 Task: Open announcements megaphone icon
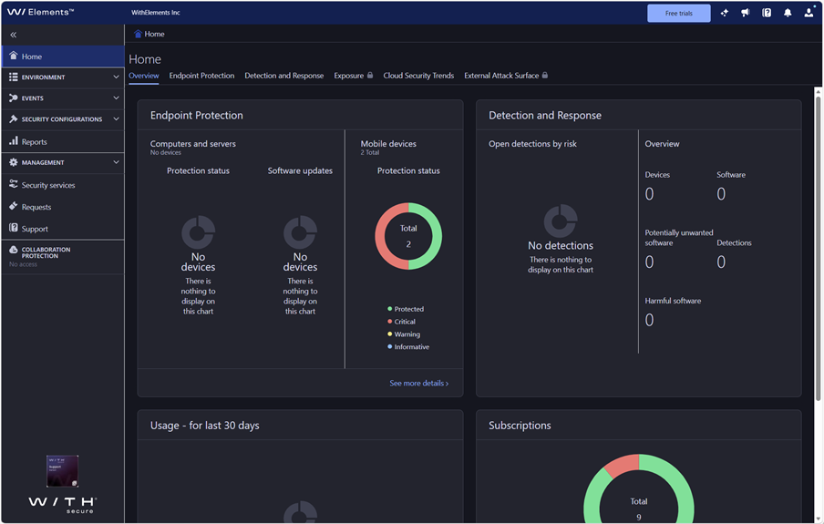tap(746, 13)
